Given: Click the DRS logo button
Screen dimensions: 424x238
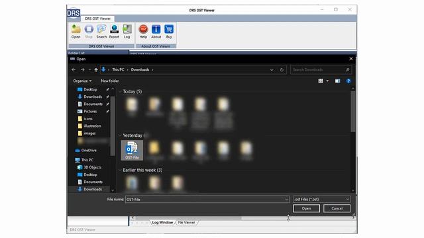Looking at the screenshot, I should [74, 13].
